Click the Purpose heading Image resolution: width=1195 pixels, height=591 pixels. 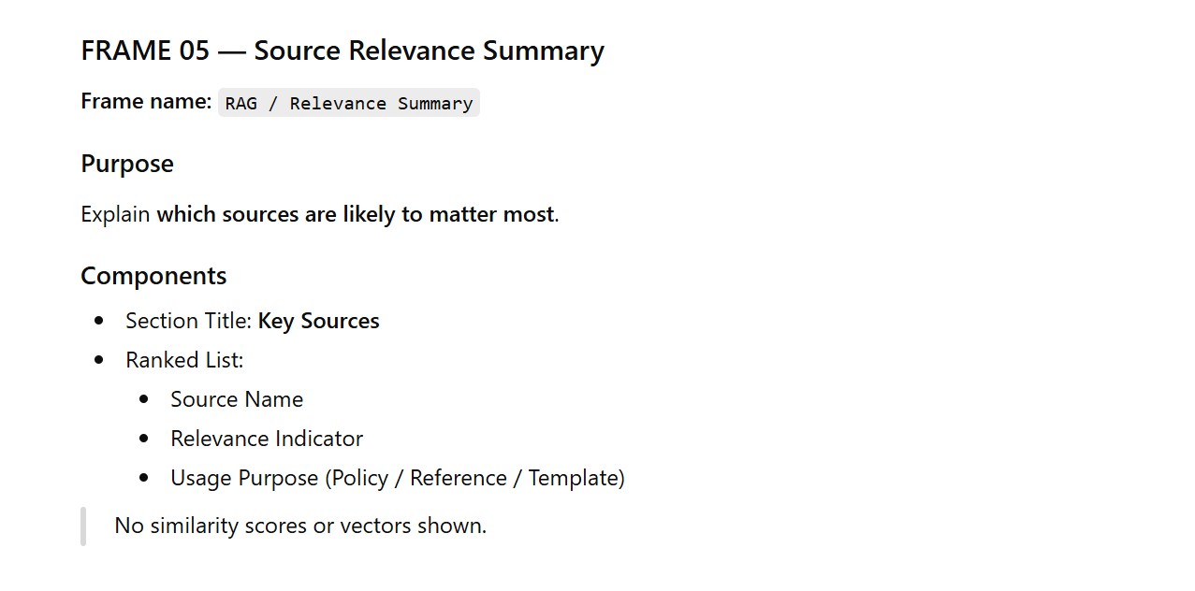click(127, 164)
